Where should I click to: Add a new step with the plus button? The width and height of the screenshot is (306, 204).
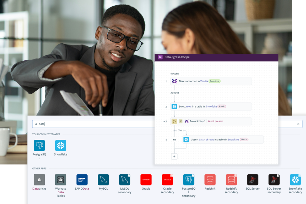point(174,157)
